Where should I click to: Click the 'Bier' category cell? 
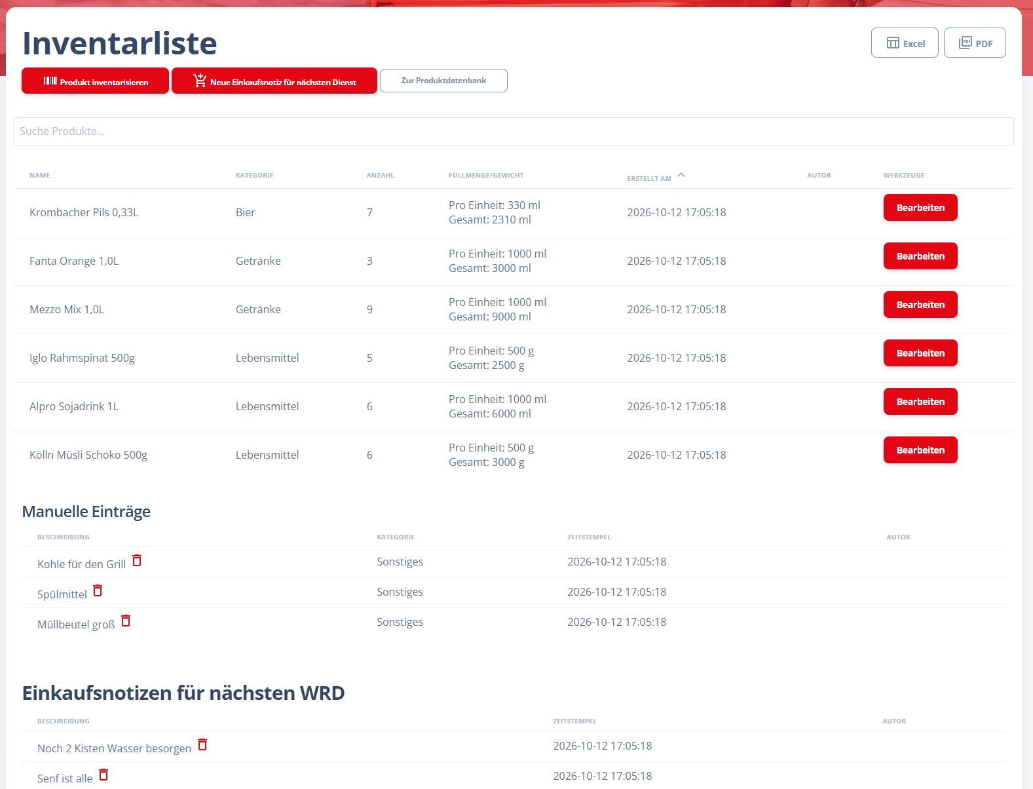(x=245, y=212)
